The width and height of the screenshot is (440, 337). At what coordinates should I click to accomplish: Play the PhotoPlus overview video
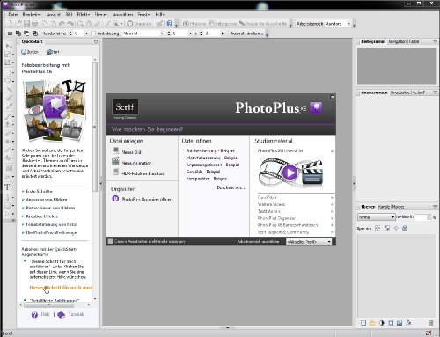point(290,172)
